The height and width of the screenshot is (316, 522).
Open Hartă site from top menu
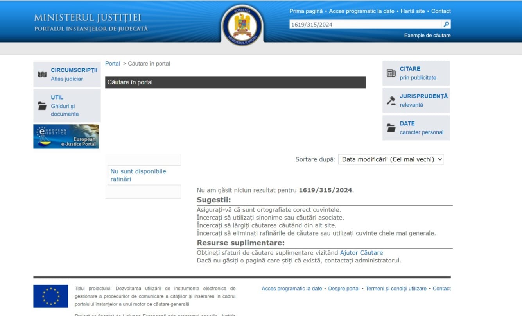(413, 11)
